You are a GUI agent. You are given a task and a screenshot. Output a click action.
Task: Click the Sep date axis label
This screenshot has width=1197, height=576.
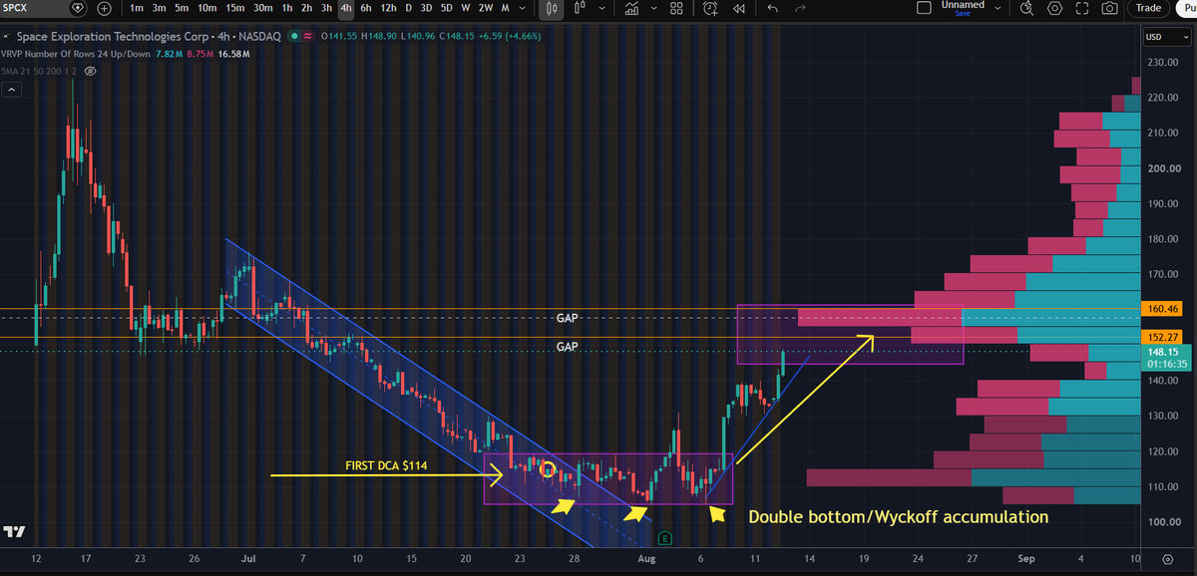[x=1027, y=560]
